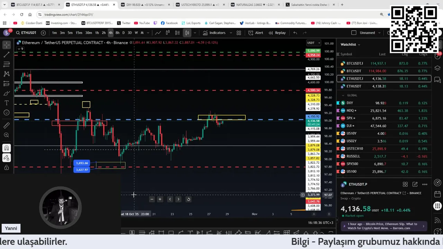Zoom in the chart with plus button
Screen dimensions: 443x249
pyautogui.click(x=160, y=199)
